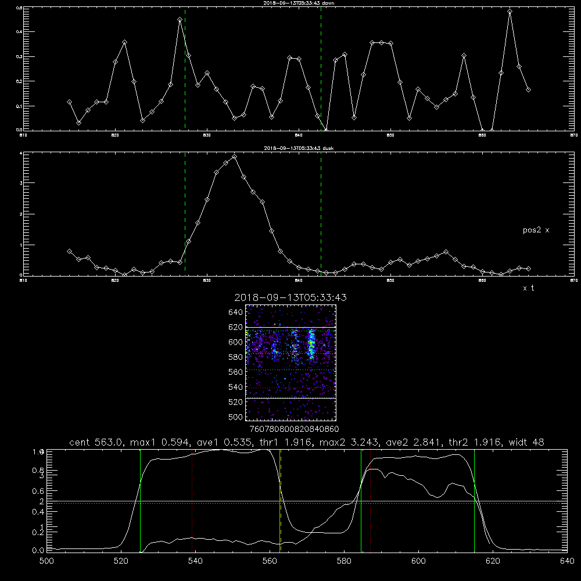Select the "thr2 1.916" value
581x581 pixels.
point(474,442)
